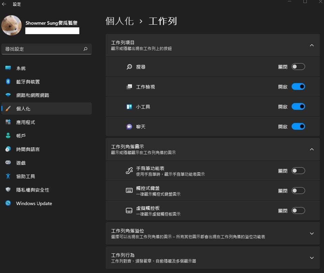This screenshot has width=324, height=273.
Task: Click the Showmer Sung account name
Action: pyautogui.click(x=51, y=23)
